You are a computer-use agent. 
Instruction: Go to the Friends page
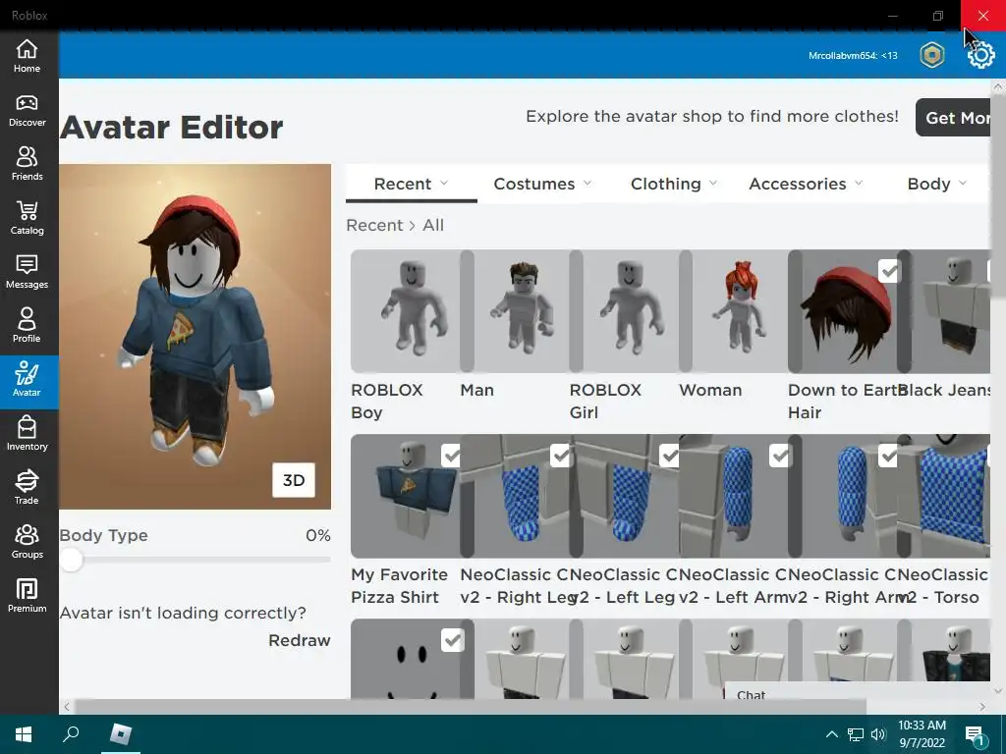click(27, 165)
